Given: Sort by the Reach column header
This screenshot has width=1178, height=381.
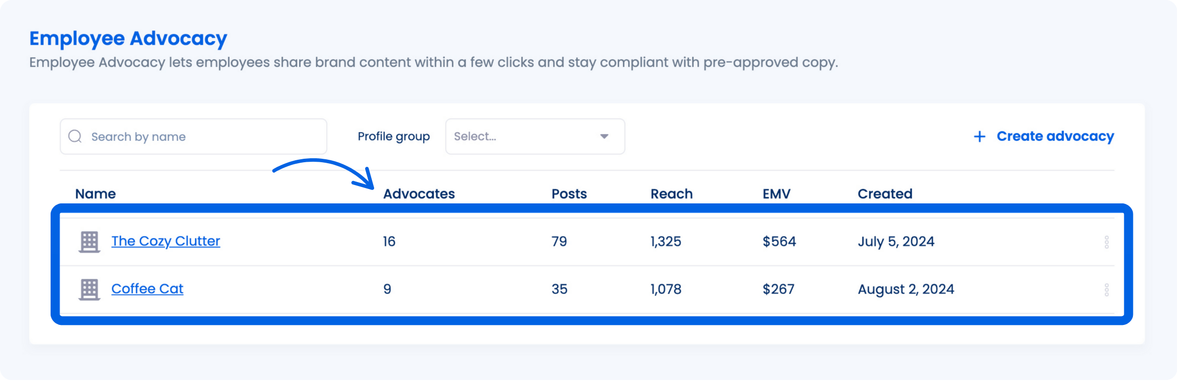Looking at the screenshot, I should pos(671,193).
